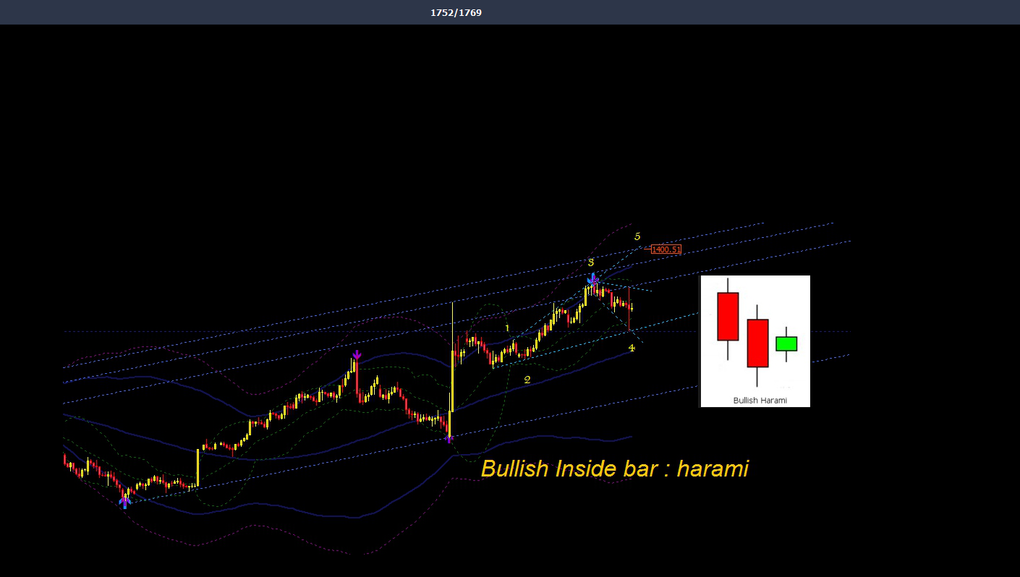Click the wave label 4
Screen dimensions: 1020x577
(x=632, y=348)
